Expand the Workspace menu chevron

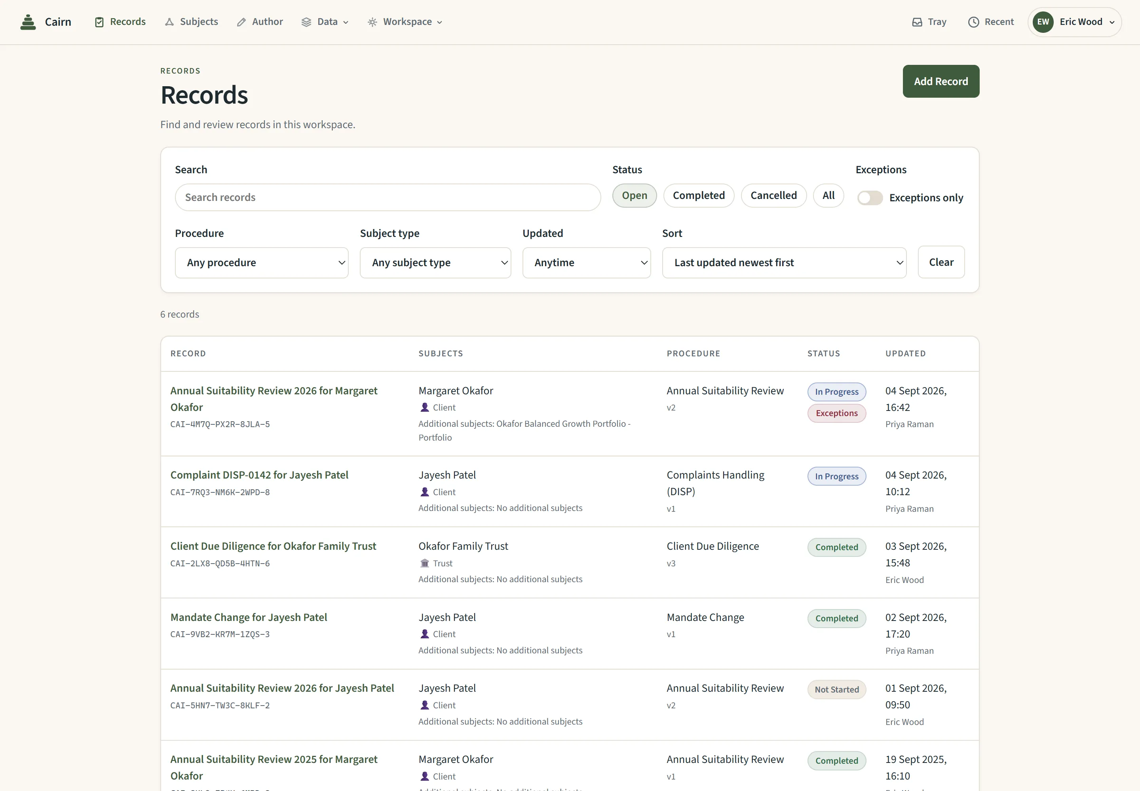(x=439, y=22)
